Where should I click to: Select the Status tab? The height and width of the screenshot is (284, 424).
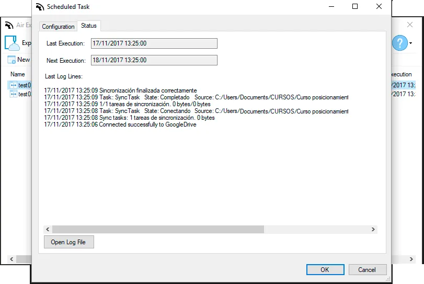point(89,26)
